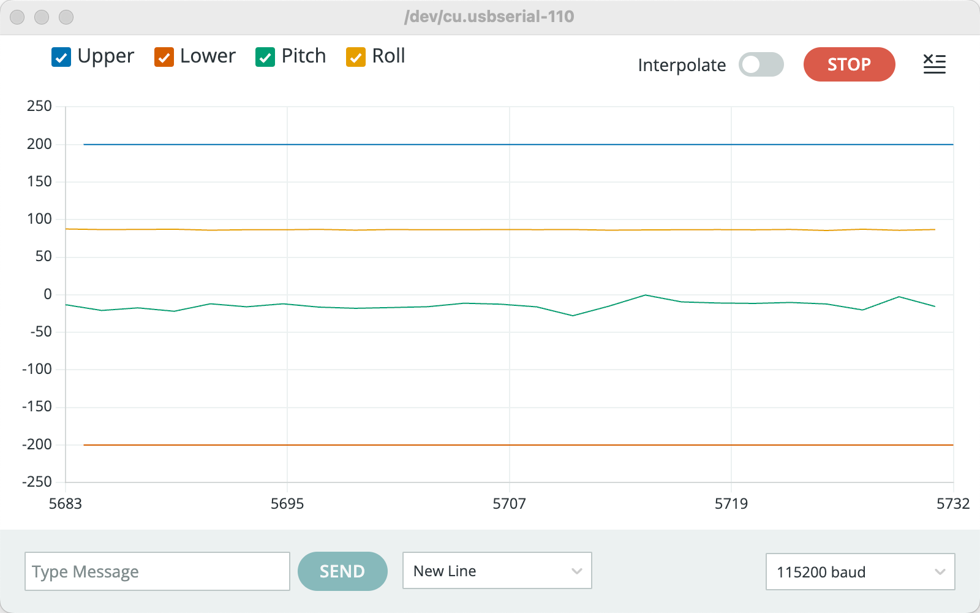Minimize the window with the middle title-bar button
Screen dimensions: 980x613
pos(42,17)
